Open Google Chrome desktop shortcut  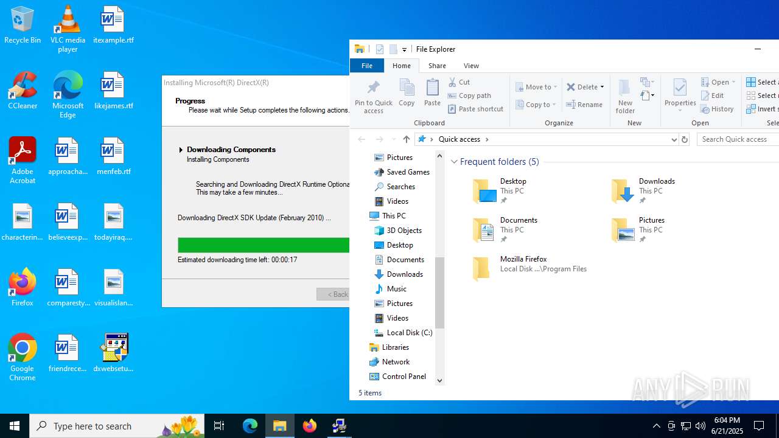(23, 358)
